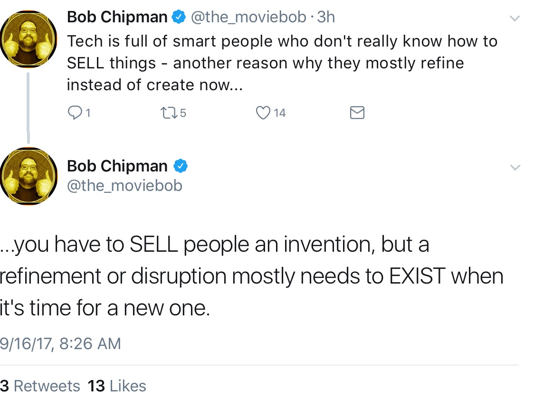Open first tweet's chevron options menu
534x399 pixels.
coord(515,19)
